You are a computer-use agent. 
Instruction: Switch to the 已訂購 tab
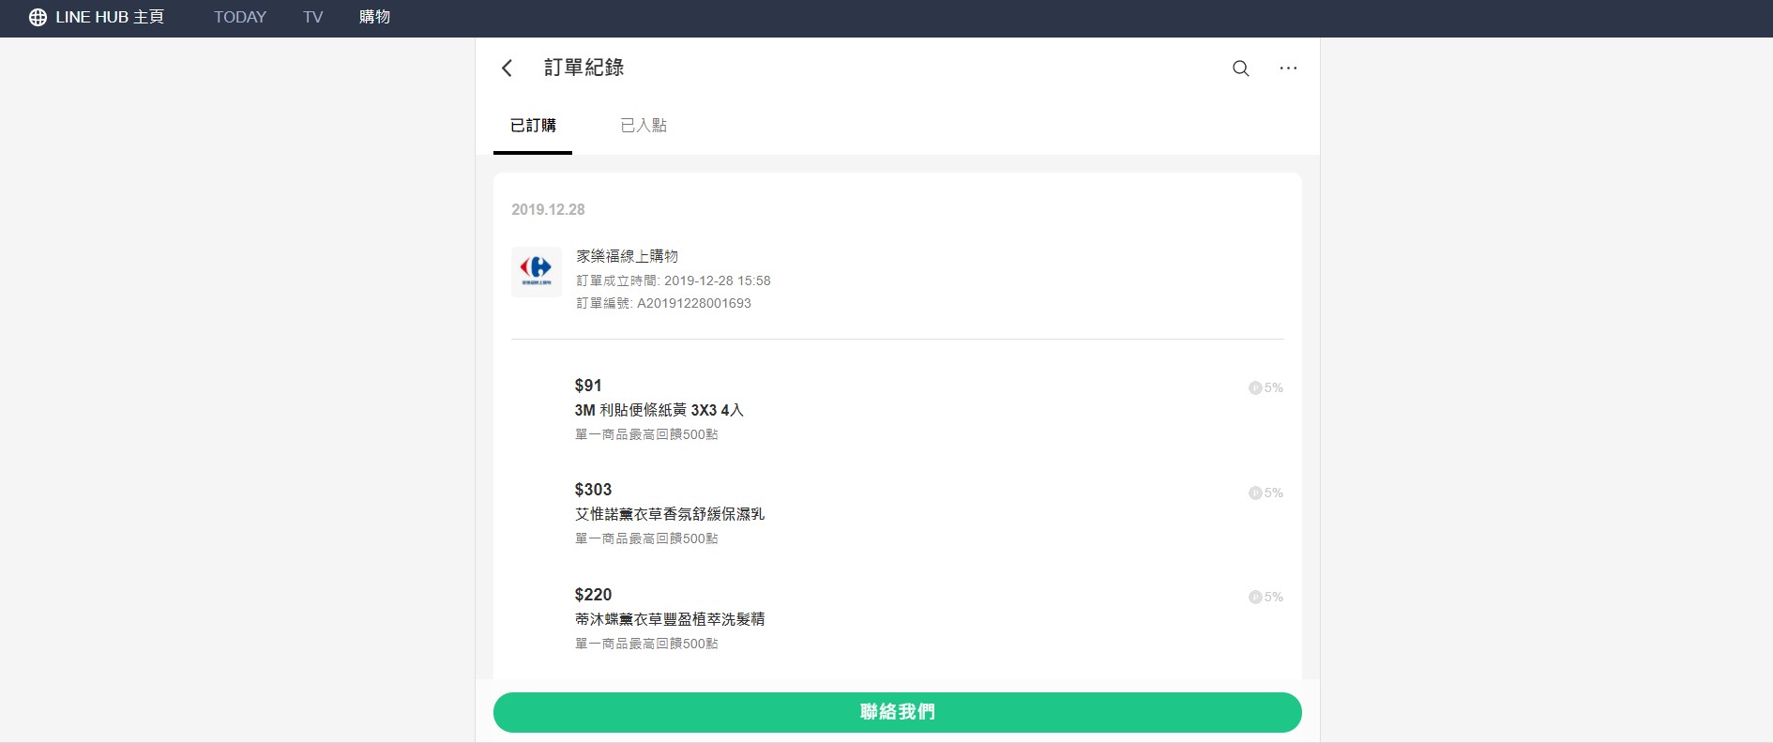[x=533, y=126]
